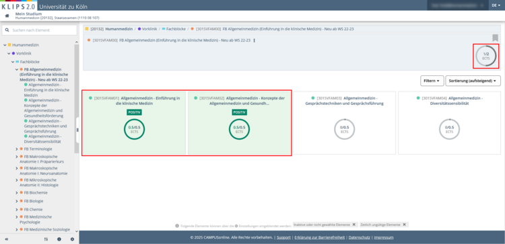Expand FB Makroskopische Anatomie I: Neuroanatomie
Screen dimensions: 505x244
[17, 168]
